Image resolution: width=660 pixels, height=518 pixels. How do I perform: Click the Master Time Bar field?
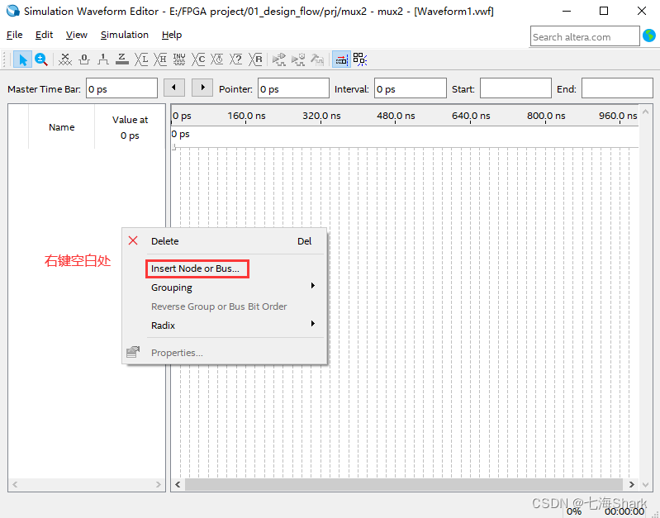point(121,88)
